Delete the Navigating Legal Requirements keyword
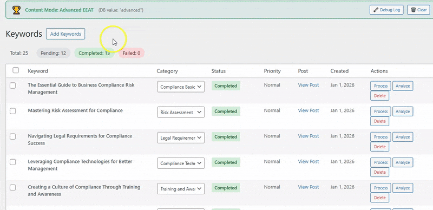This screenshot has width=433, height=210. click(379, 147)
